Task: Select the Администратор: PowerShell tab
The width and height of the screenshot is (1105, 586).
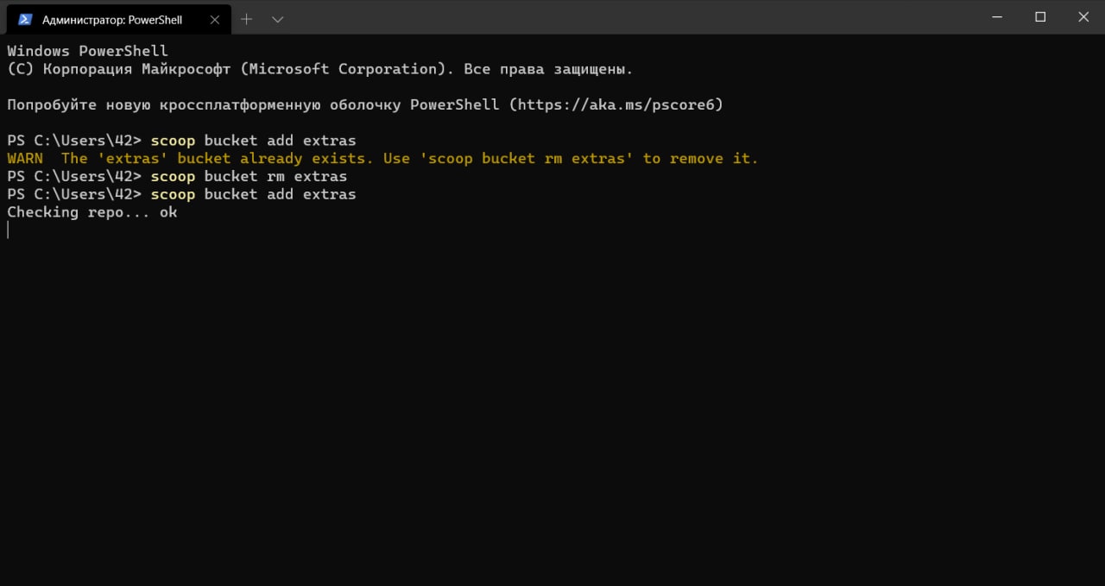Action: tap(118, 19)
